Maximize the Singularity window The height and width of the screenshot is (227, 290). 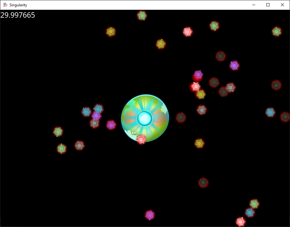point(268,5)
